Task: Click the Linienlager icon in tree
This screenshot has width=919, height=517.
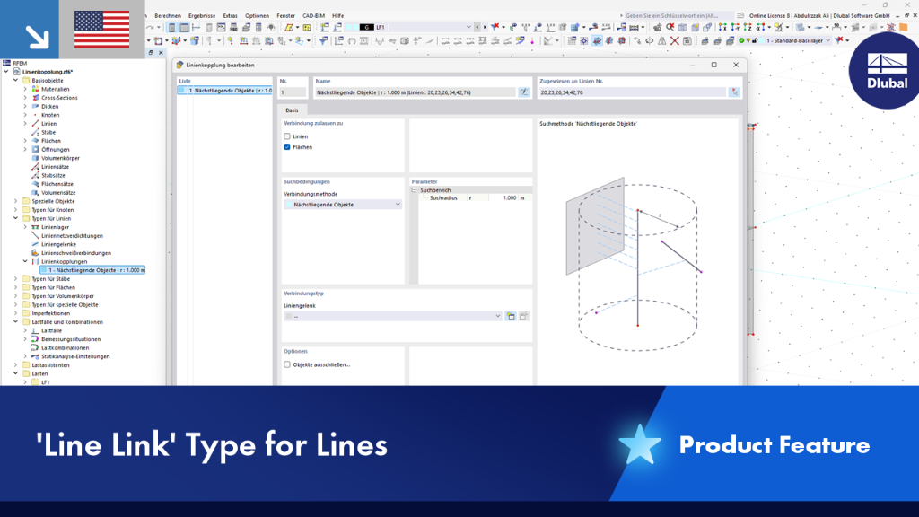Action: click(x=35, y=227)
